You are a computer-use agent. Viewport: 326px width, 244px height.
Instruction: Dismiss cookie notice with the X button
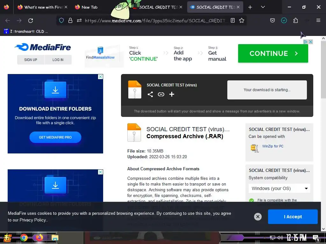coord(258,217)
